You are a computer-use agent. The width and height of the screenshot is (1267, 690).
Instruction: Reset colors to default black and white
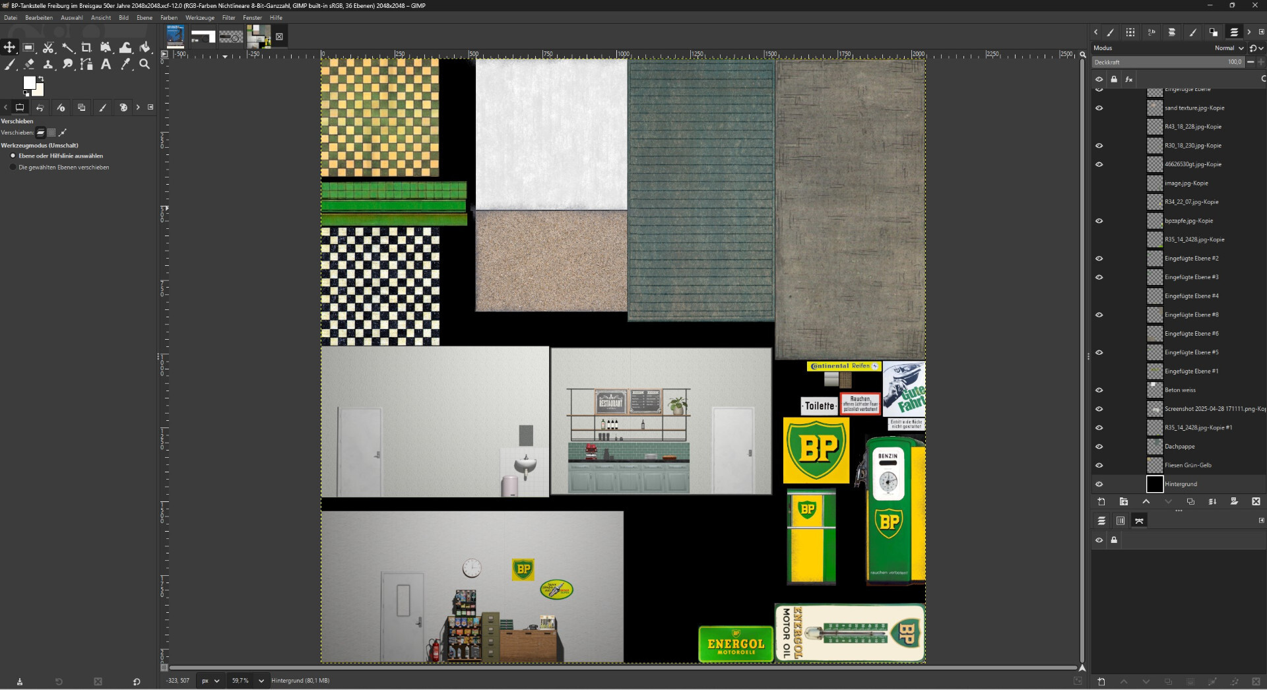pyautogui.click(x=26, y=94)
